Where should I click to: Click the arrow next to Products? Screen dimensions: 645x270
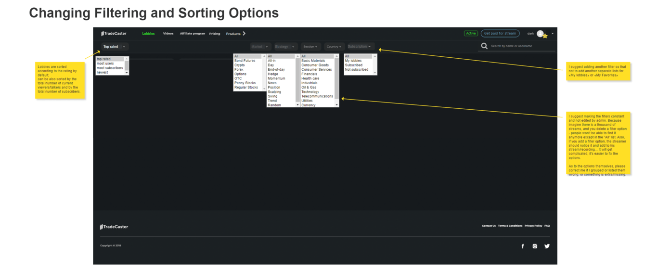pyautogui.click(x=244, y=34)
